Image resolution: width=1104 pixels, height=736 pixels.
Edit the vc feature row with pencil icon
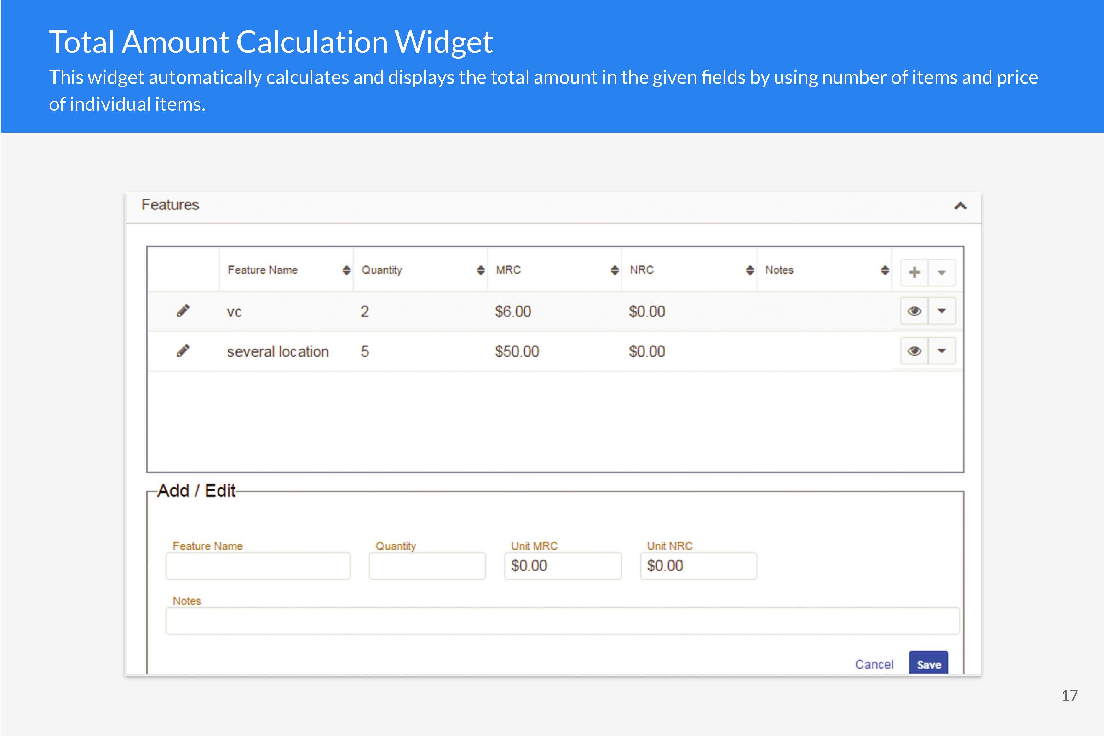183,311
